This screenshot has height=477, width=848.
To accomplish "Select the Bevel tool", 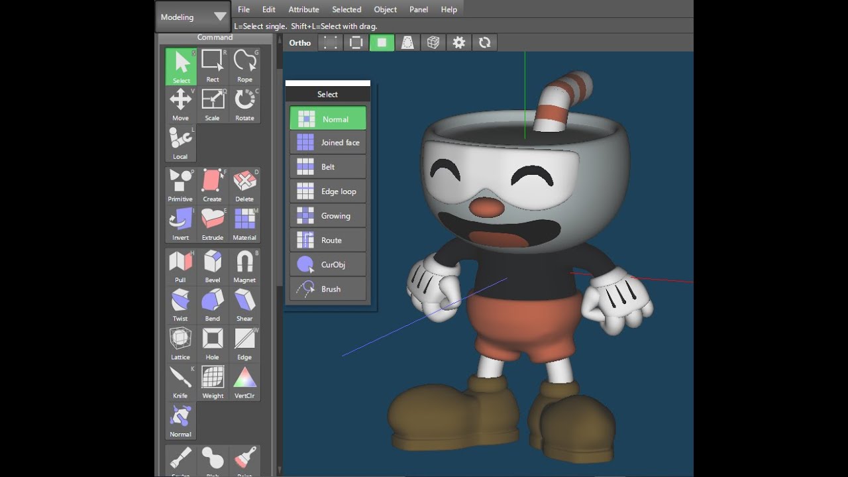I will point(213,266).
